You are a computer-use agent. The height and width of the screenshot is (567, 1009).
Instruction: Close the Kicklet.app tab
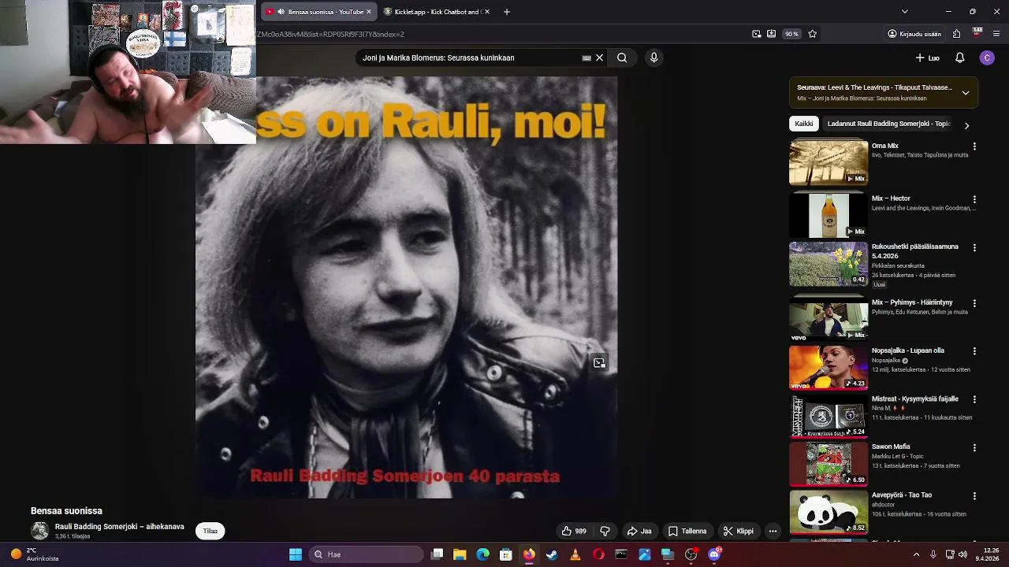point(486,12)
